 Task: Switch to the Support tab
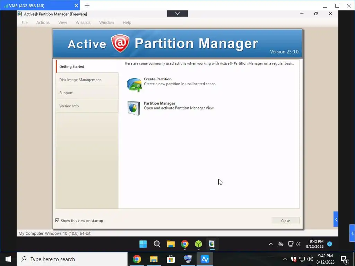coord(87,93)
